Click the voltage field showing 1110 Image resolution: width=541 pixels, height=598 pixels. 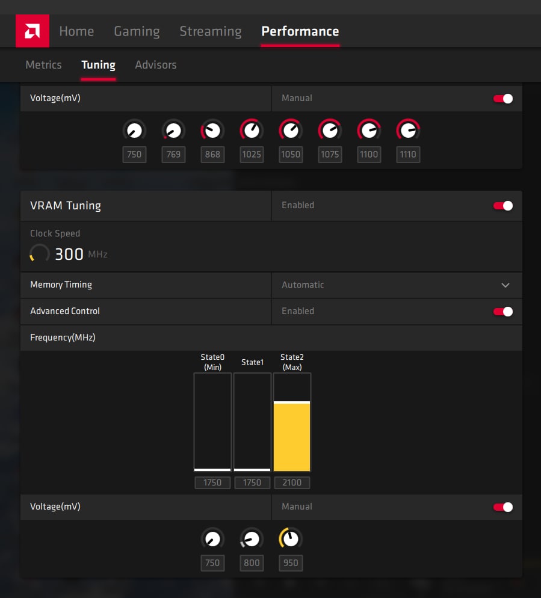(x=408, y=155)
